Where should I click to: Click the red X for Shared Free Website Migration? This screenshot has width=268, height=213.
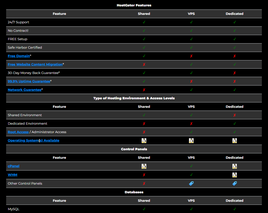(144, 64)
